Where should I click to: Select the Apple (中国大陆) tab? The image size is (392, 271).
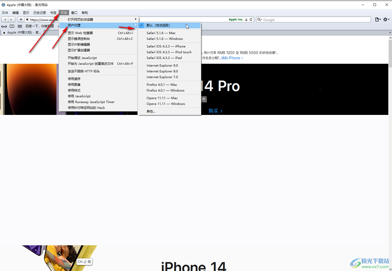click(22, 33)
